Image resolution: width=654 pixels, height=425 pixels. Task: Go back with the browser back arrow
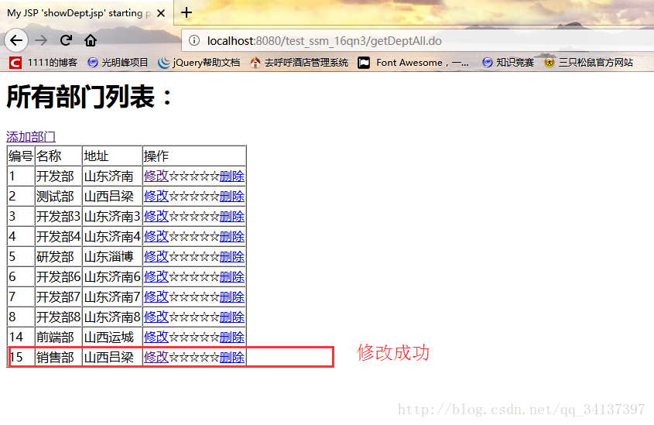point(16,40)
